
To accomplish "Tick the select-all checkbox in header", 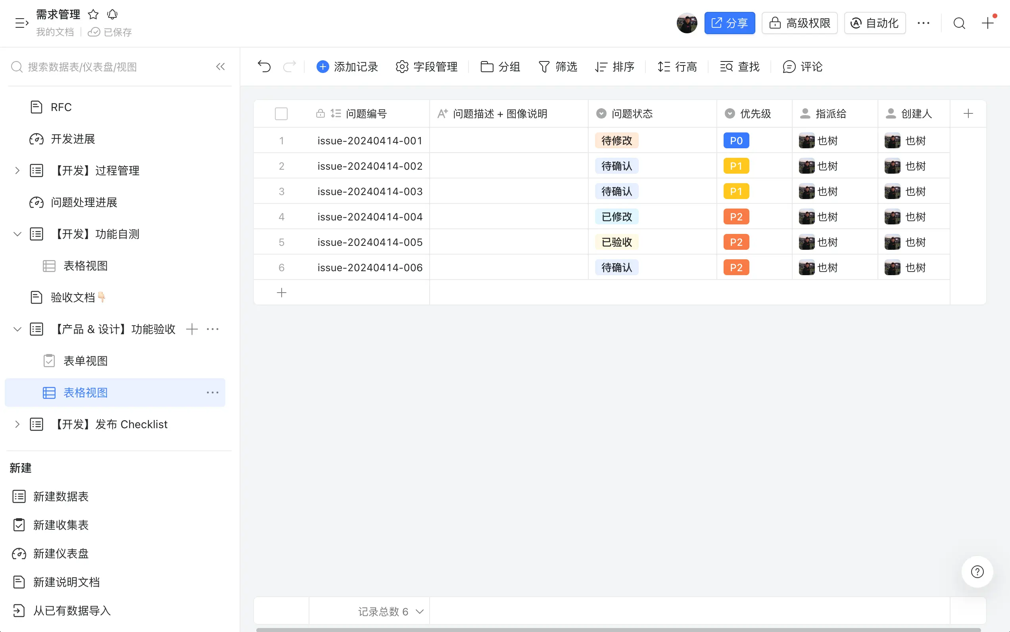I will [281, 114].
